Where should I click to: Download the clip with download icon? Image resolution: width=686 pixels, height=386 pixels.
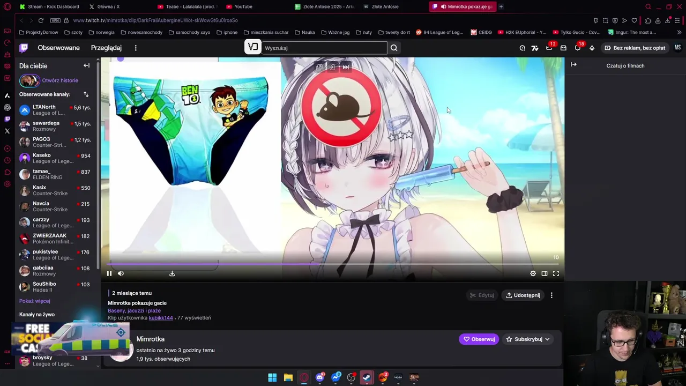pyautogui.click(x=172, y=273)
